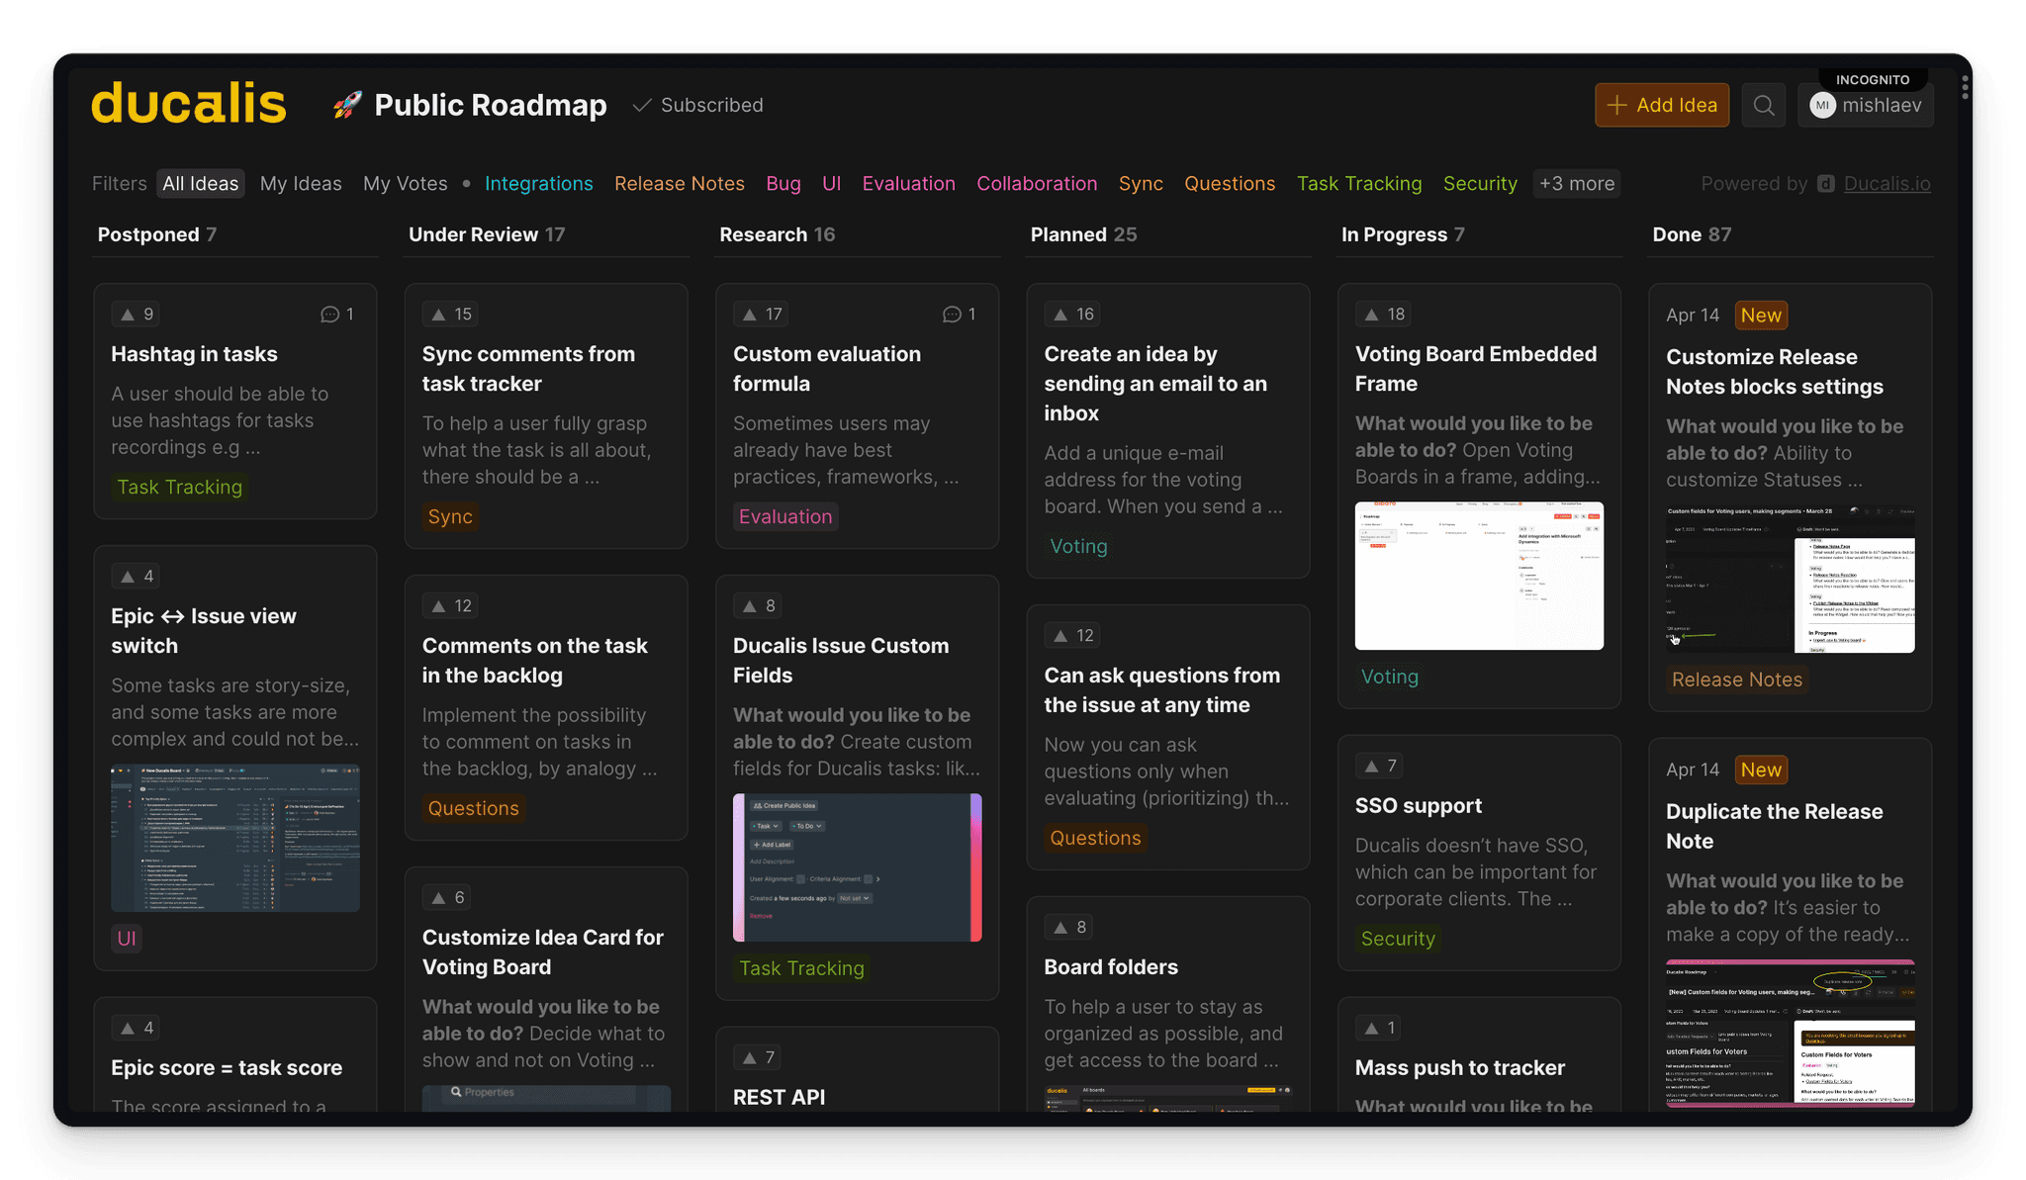Click the ducalis logo
Image resolution: width=2026 pixels, height=1180 pixels.
click(x=188, y=104)
